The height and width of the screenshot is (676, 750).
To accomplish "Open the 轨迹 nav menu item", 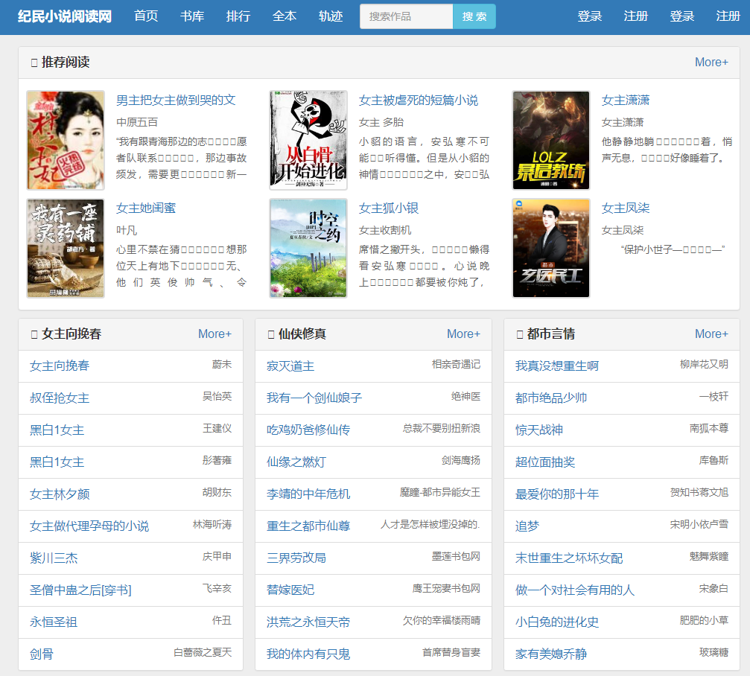I will tap(331, 16).
